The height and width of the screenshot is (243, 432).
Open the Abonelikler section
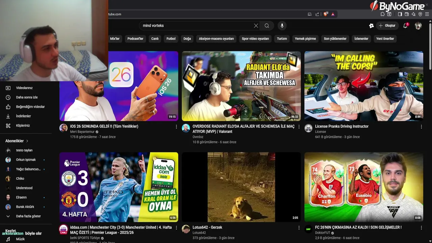pyautogui.click(x=17, y=141)
